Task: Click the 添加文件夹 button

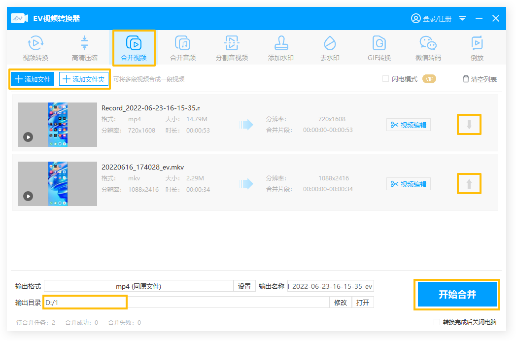Action: [84, 79]
